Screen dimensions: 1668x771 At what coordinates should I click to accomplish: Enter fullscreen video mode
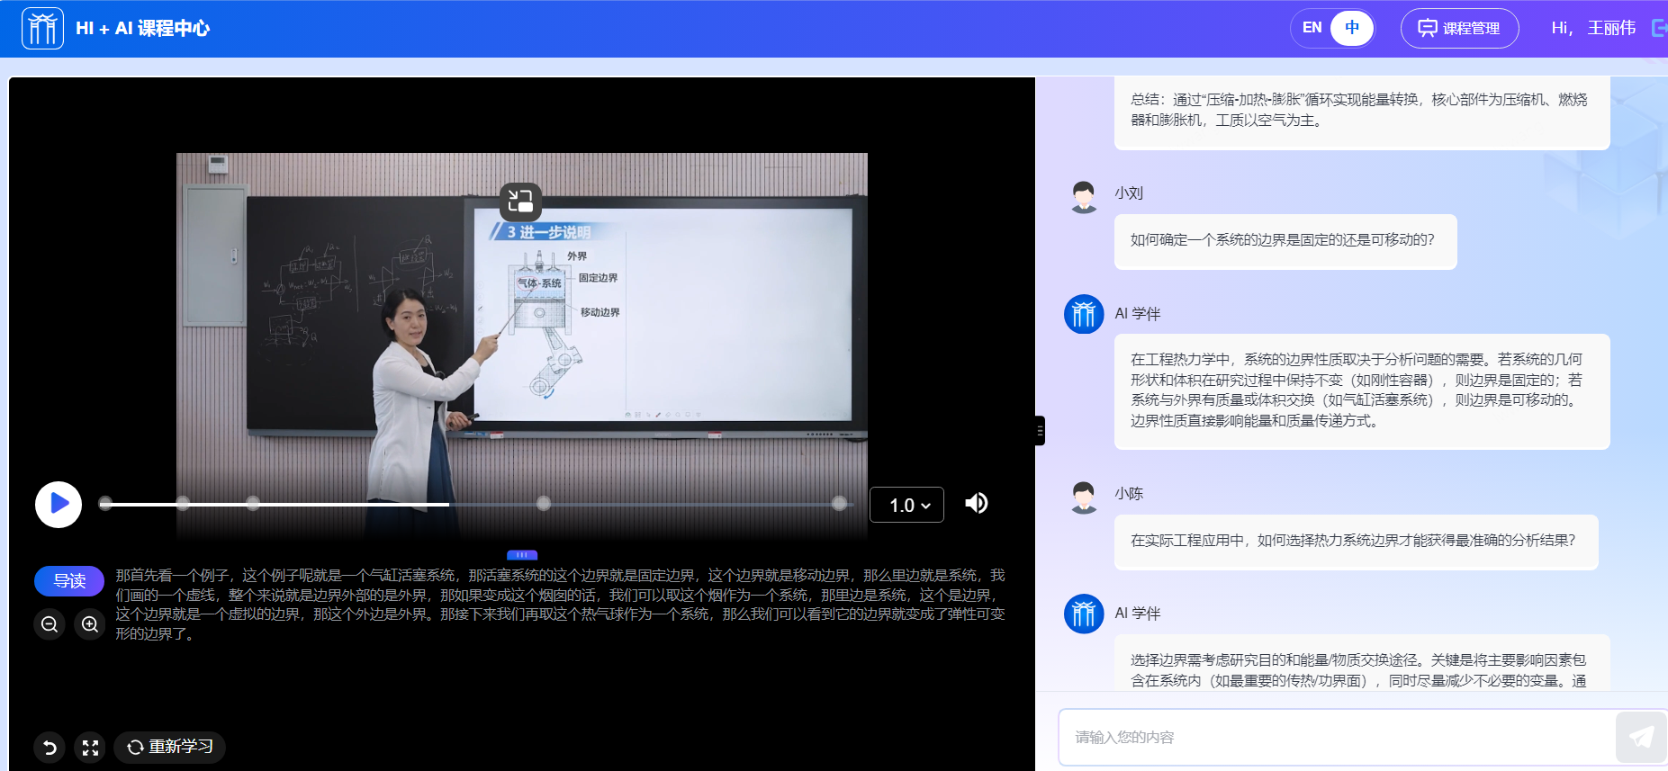(x=90, y=747)
